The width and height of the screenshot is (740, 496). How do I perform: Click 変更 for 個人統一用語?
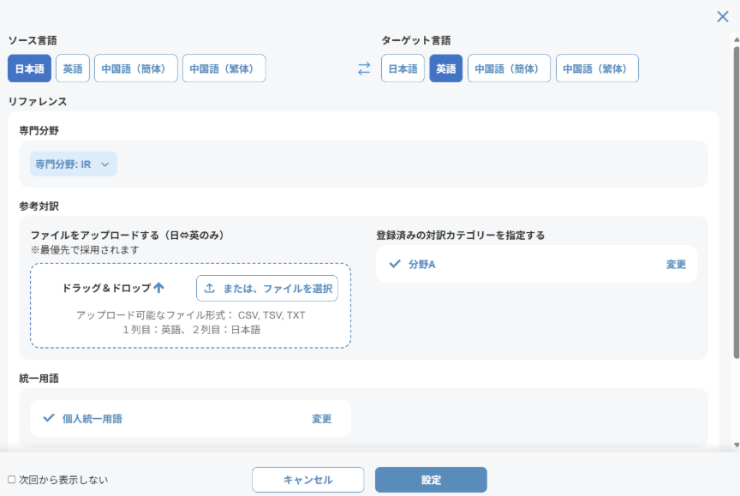[321, 419]
